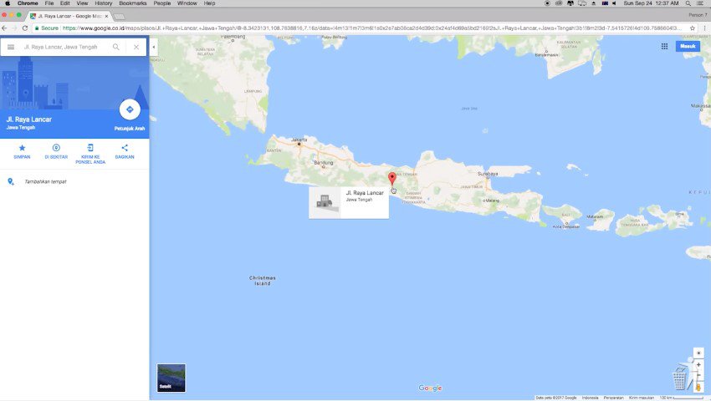Click Spotlight search icon in menu bar

tap(688, 3)
